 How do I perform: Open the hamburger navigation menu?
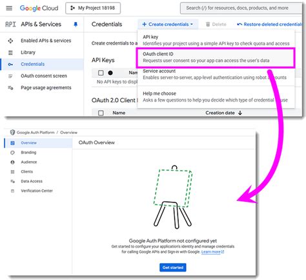[9, 8]
